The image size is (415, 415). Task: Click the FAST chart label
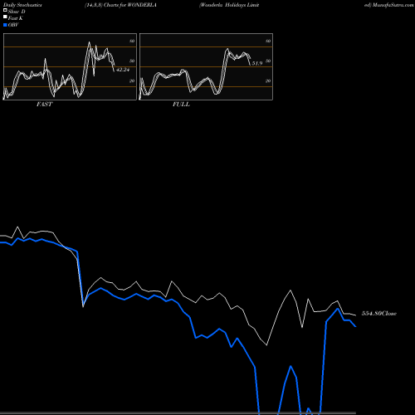coord(44,105)
